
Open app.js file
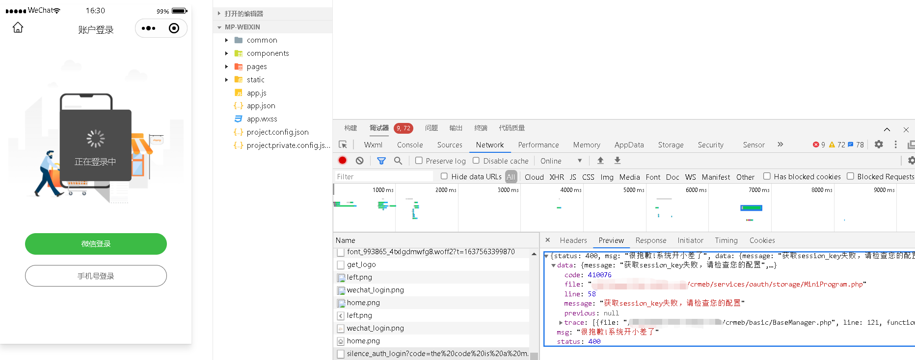[257, 93]
